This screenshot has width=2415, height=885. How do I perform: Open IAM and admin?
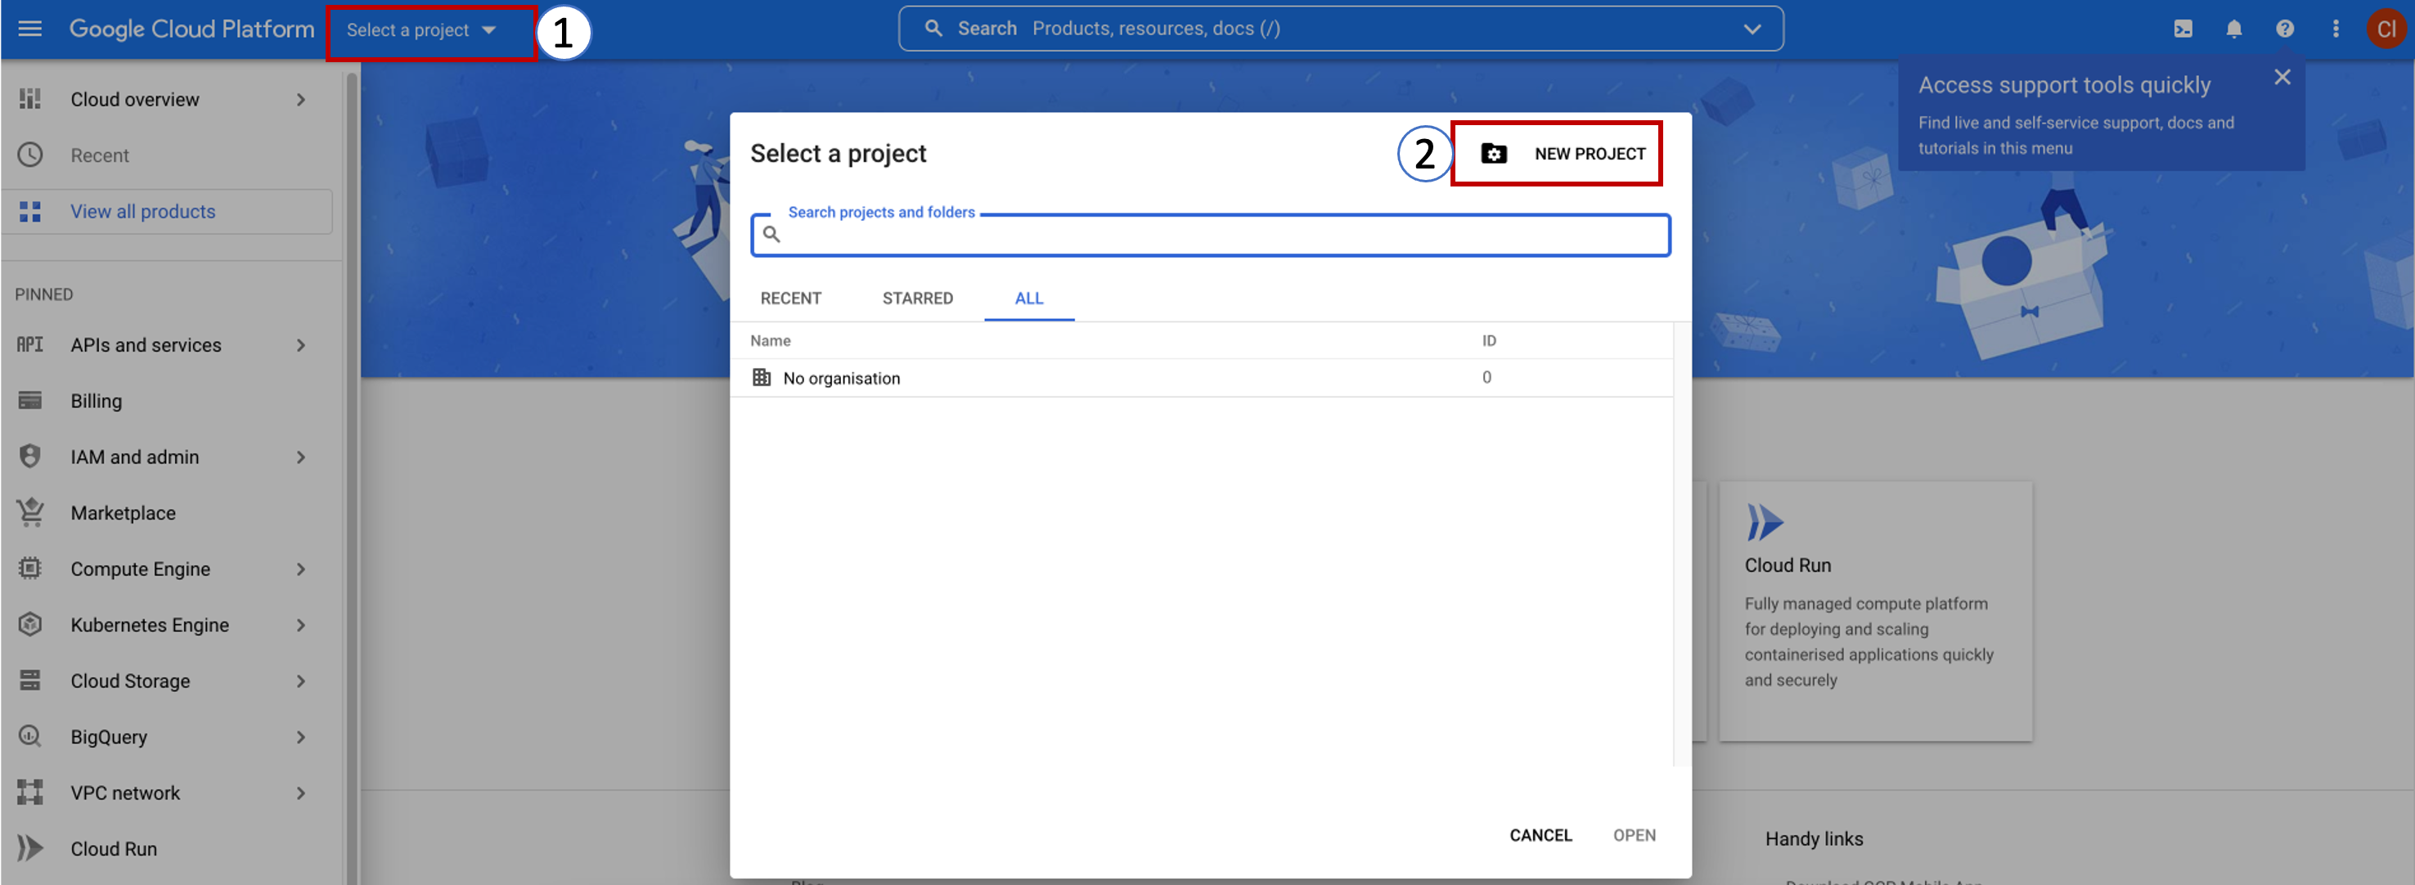click(x=134, y=457)
